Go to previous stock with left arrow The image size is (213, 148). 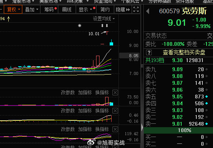coord(148,11)
